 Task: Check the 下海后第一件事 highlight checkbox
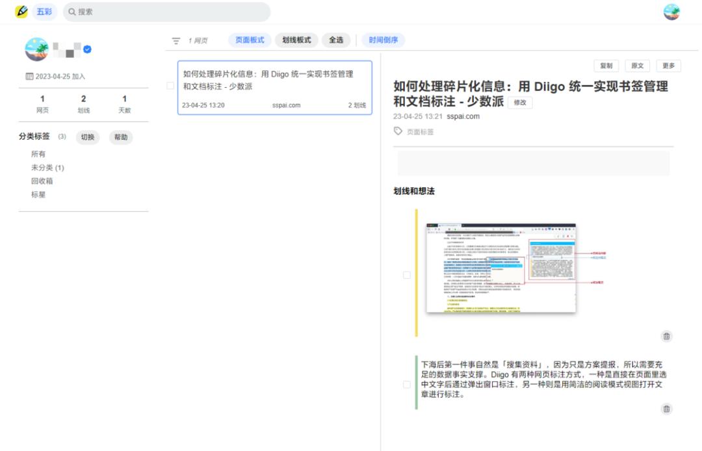pos(406,384)
